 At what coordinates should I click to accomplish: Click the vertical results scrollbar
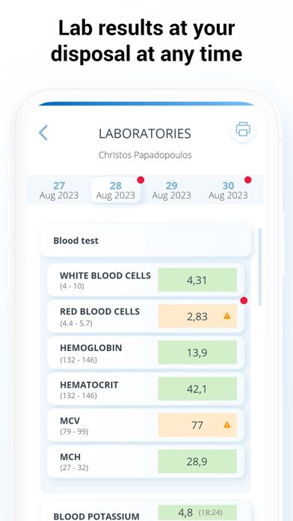click(260, 266)
